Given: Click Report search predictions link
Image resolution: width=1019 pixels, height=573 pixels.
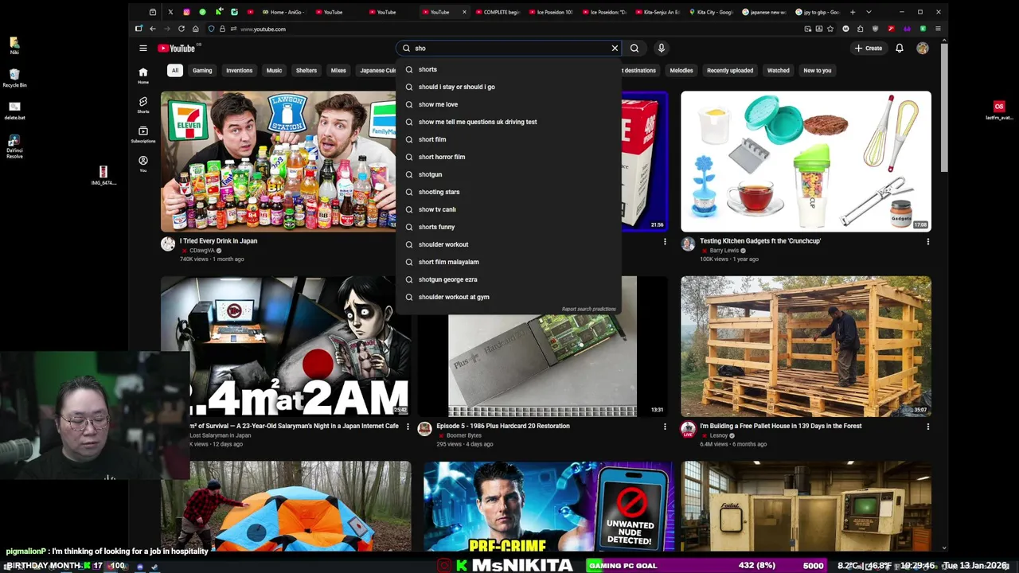Looking at the screenshot, I should pos(589,309).
